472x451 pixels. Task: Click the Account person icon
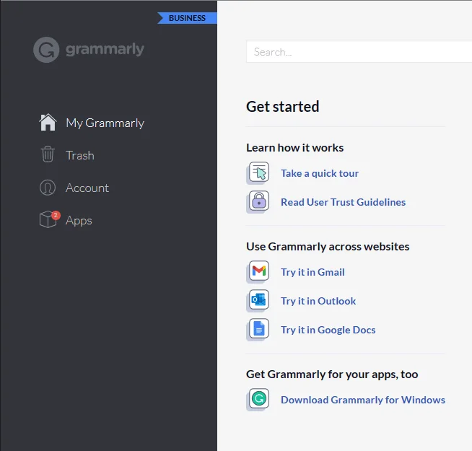point(48,188)
